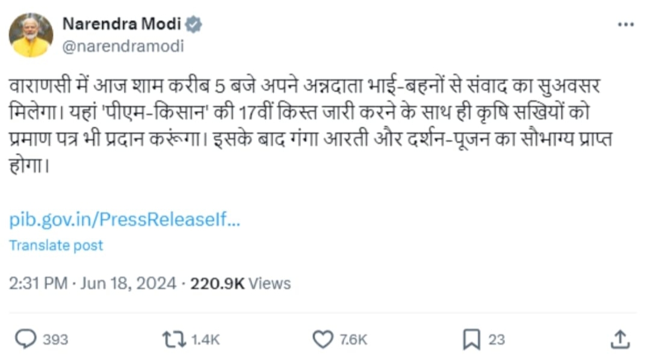Open the pib.gov.in press release link
This screenshot has width=650, height=355.
tap(123, 220)
